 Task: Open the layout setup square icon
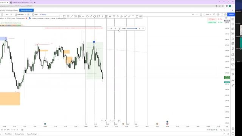201,14
